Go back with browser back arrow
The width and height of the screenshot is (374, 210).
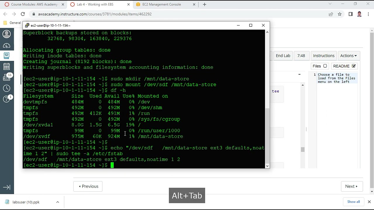tap(5, 14)
